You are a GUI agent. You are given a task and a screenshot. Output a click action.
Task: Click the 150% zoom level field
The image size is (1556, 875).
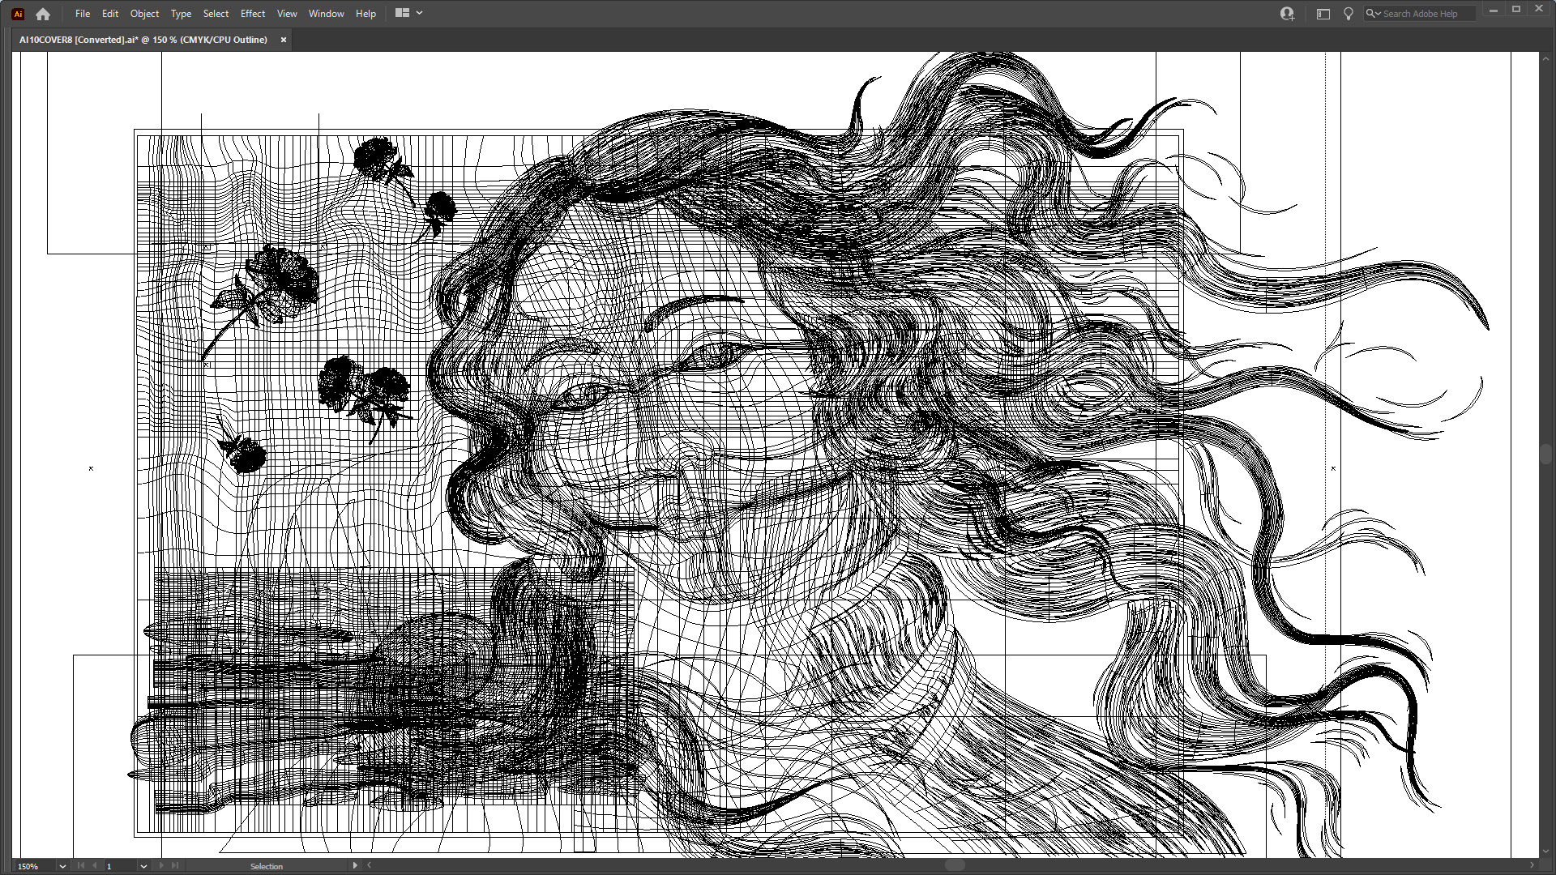click(34, 866)
